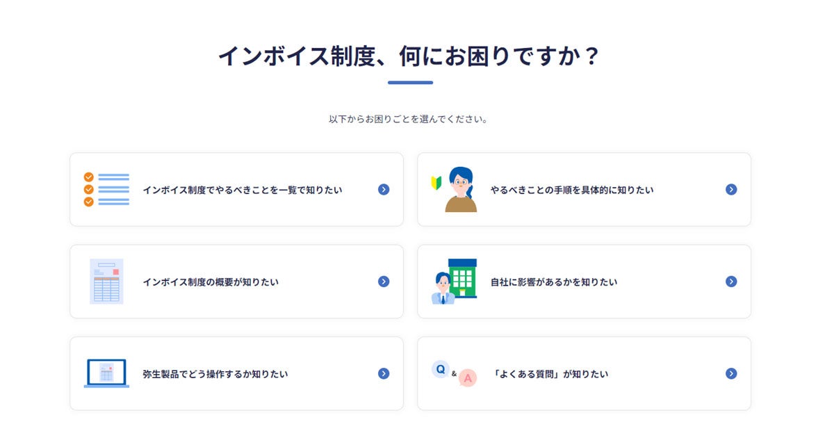The height and width of the screenshot is (438, 834).
Task: Open '弥生製品でどう操作するか知りたい' card
Action: point(215,374)
